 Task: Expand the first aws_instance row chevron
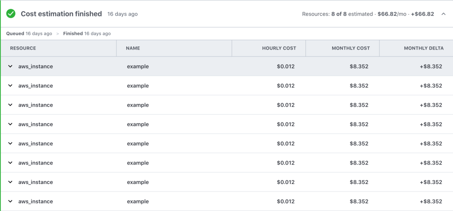pos(10,66)
